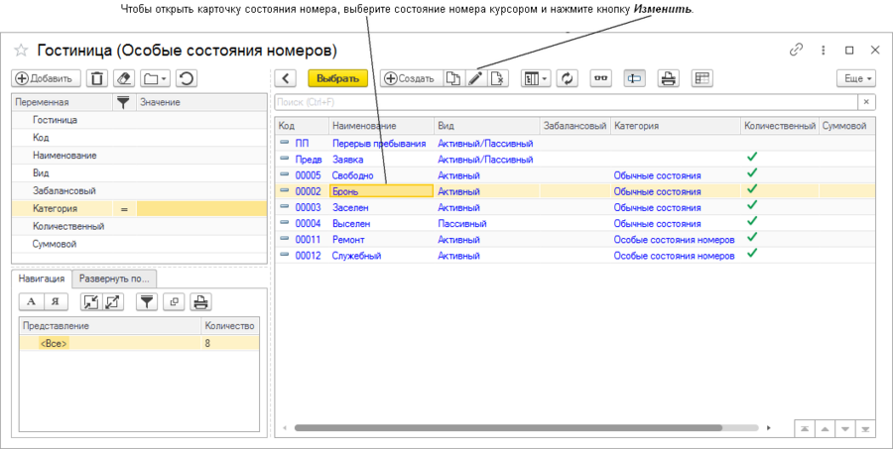Click the link chain icon in title
Screen dimensions: 893x449
[796, 51]
